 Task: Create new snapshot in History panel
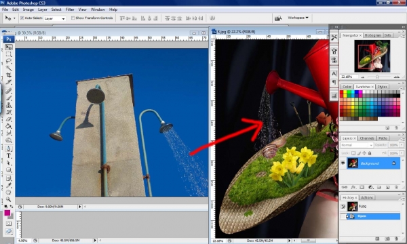click(x=387, y=239)
